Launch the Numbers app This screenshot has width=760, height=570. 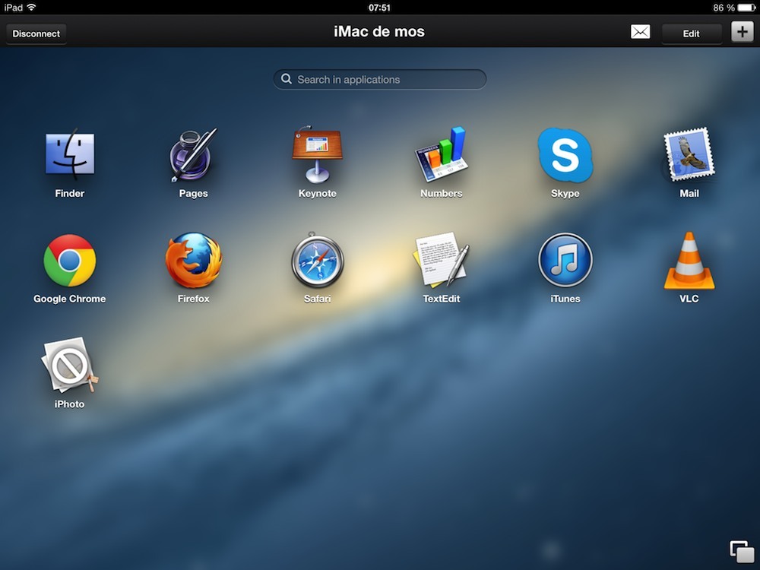[441, 154]
